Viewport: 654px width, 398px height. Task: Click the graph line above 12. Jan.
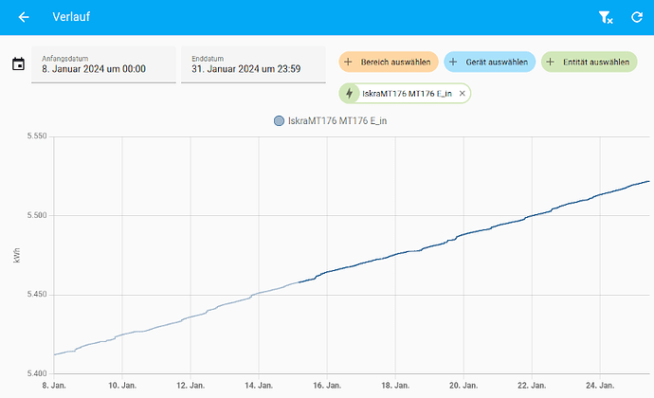pyautogui.click(x=191, y=316)
